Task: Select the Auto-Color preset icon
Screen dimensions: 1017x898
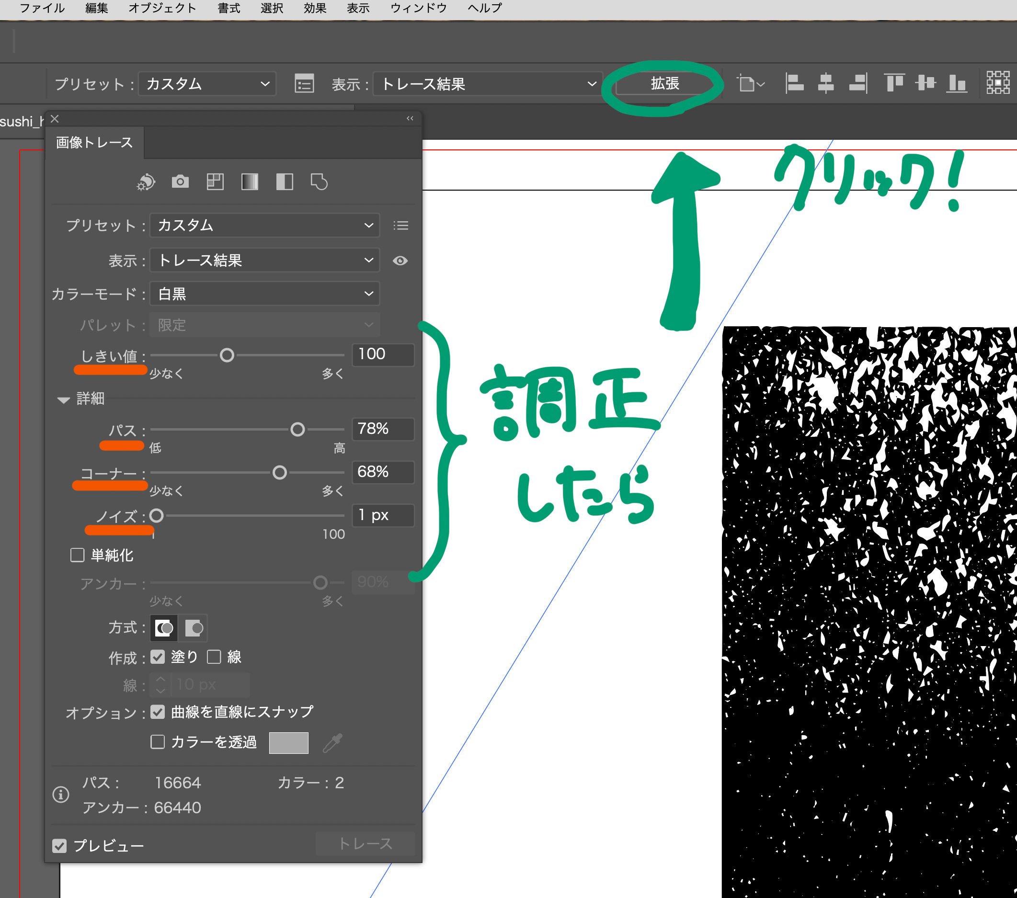Action: 146,182
